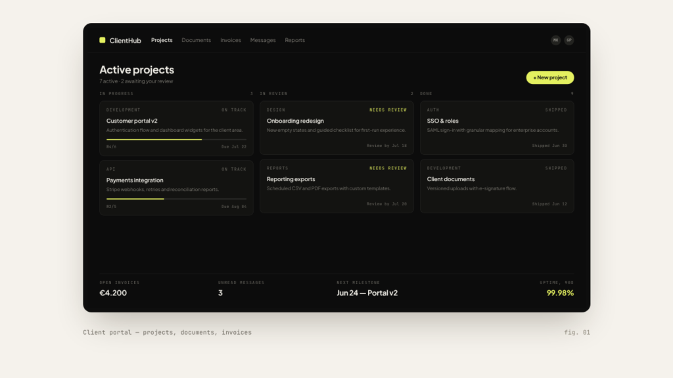673x378 pixels.
Task: Select the Reports tab
Action: [x=295, y=40]
